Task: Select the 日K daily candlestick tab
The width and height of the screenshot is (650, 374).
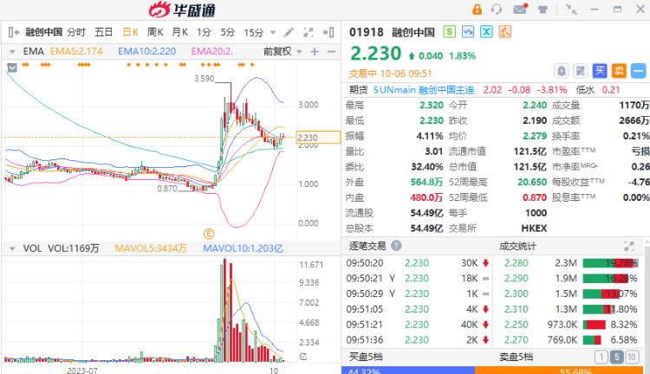Action: (131, 32)
